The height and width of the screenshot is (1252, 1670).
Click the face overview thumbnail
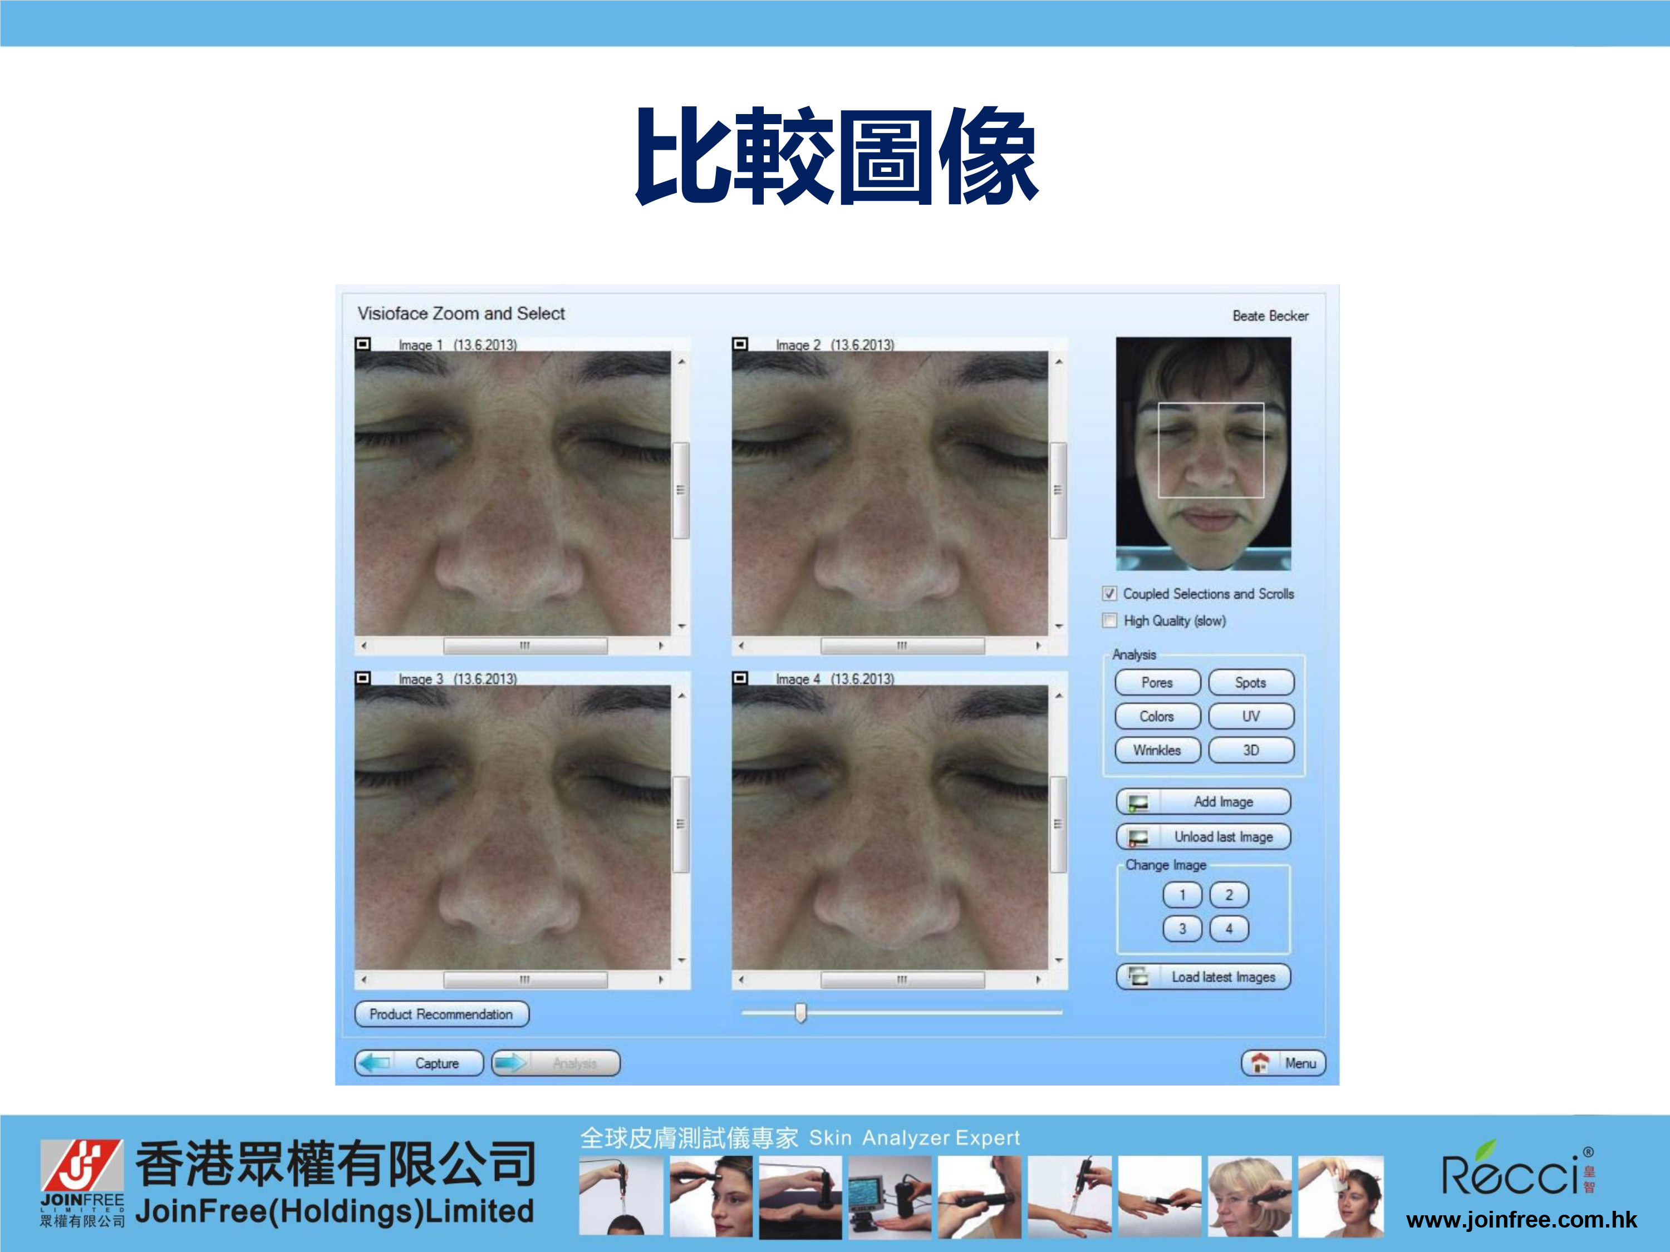click(1202, 453)
